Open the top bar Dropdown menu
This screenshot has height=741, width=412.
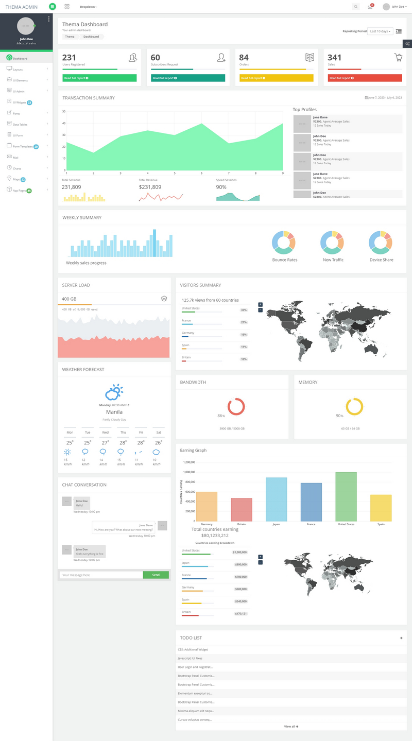(x=89, y=7)
